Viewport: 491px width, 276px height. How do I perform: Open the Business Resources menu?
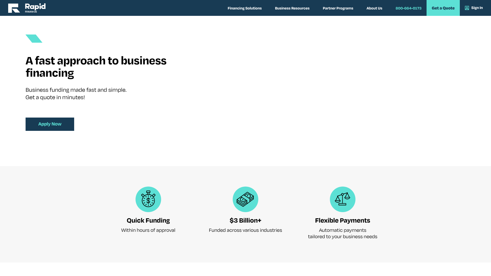coord(292,8)
